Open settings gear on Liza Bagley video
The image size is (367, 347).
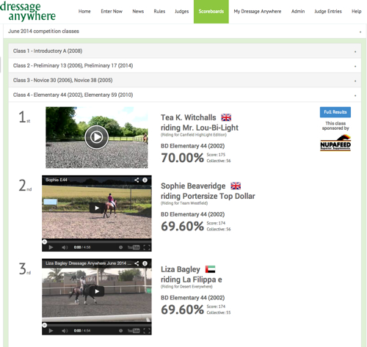pos(120,331)
